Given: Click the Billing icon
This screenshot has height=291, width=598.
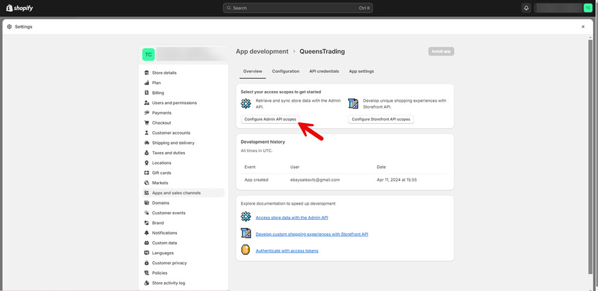Looking at the screenshot, I should click(x=147, y=93).
